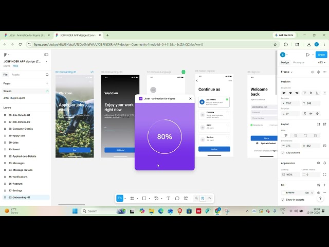Switch to Design tab
This screenshot has height=247, width=329.
coord(285,62)
